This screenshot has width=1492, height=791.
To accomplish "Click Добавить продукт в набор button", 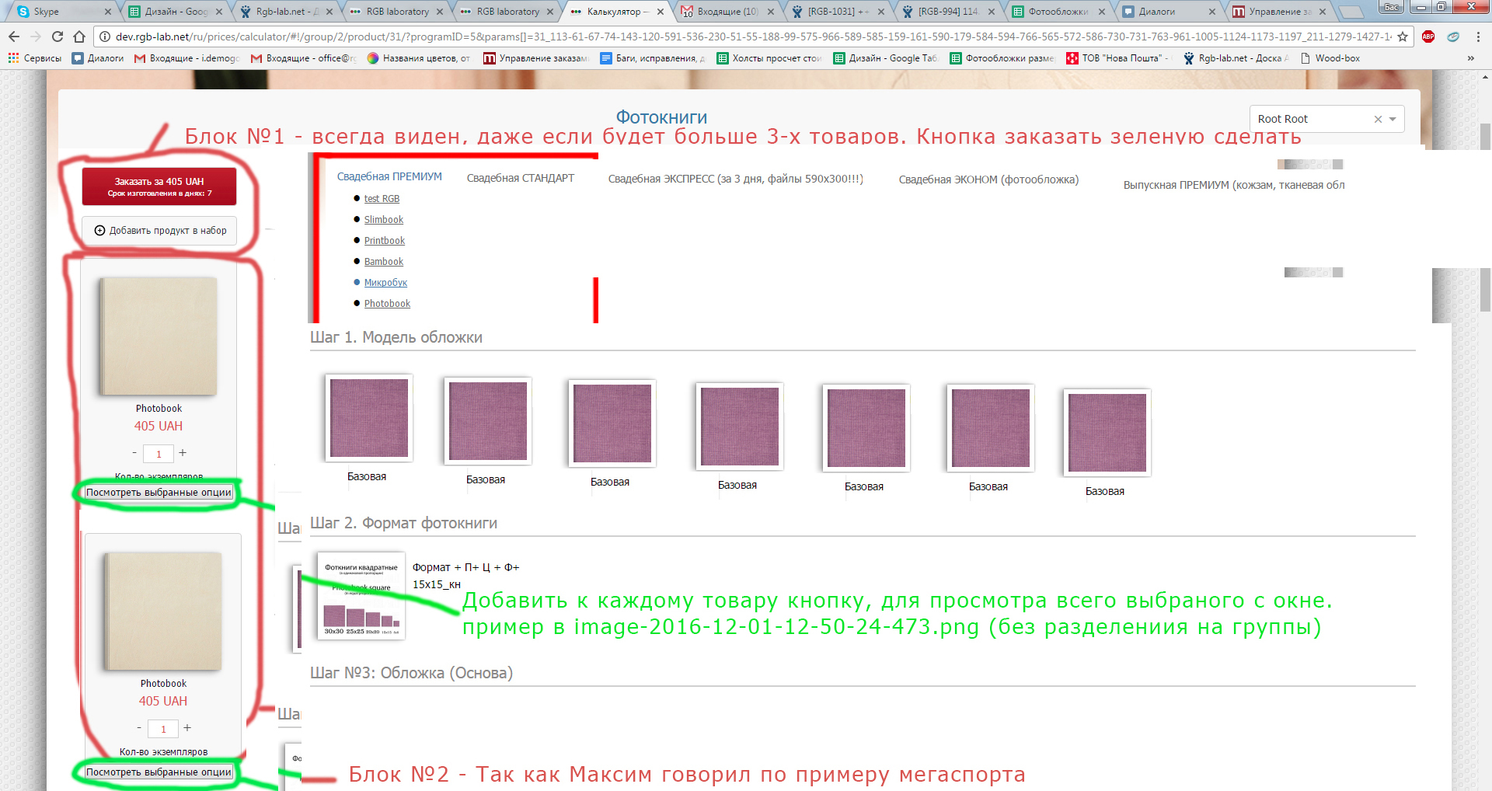I will [160, 231].
